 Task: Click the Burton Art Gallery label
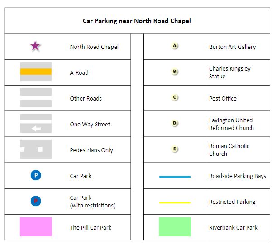coord(232,47)
